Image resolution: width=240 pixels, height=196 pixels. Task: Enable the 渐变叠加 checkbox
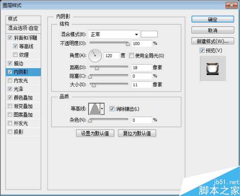pyautogui.click(x=10, y=106)
